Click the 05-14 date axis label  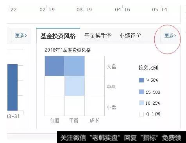point(159,10)
